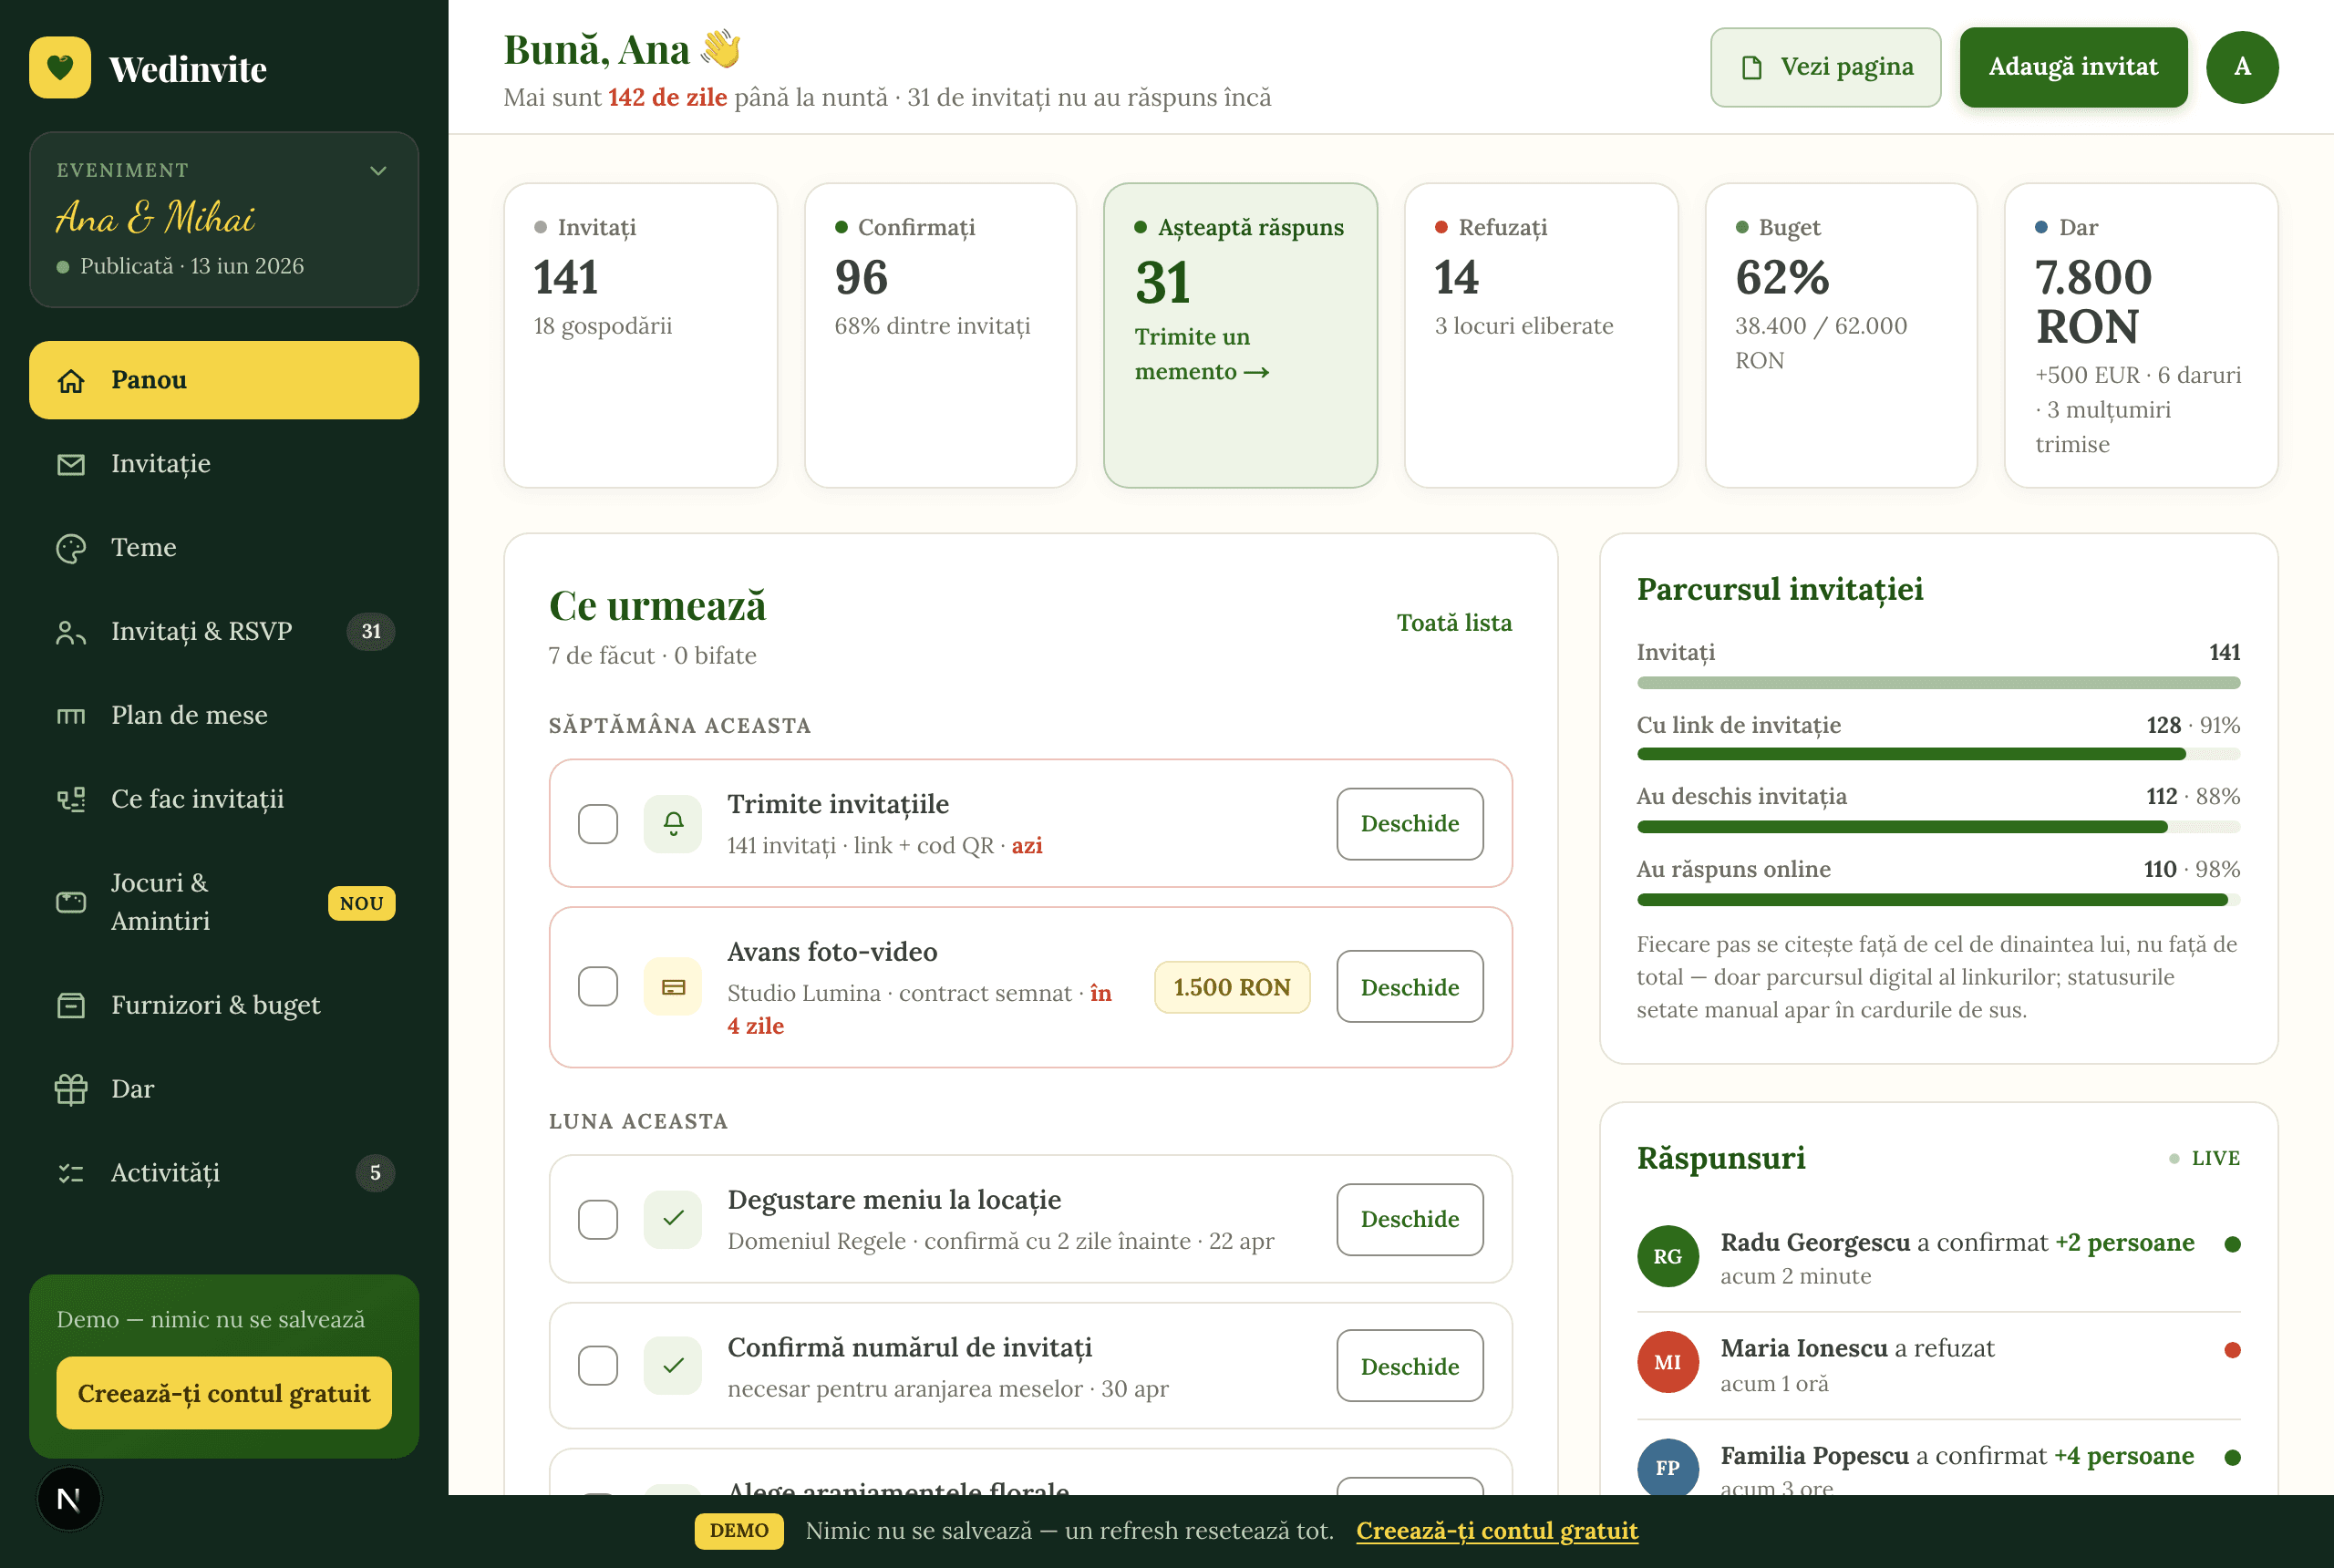This screenshot has height=1568, width=2334.
Task: Click Creează-ți contul gratuit link in demo bar
Action: tap(1497, 1531)
